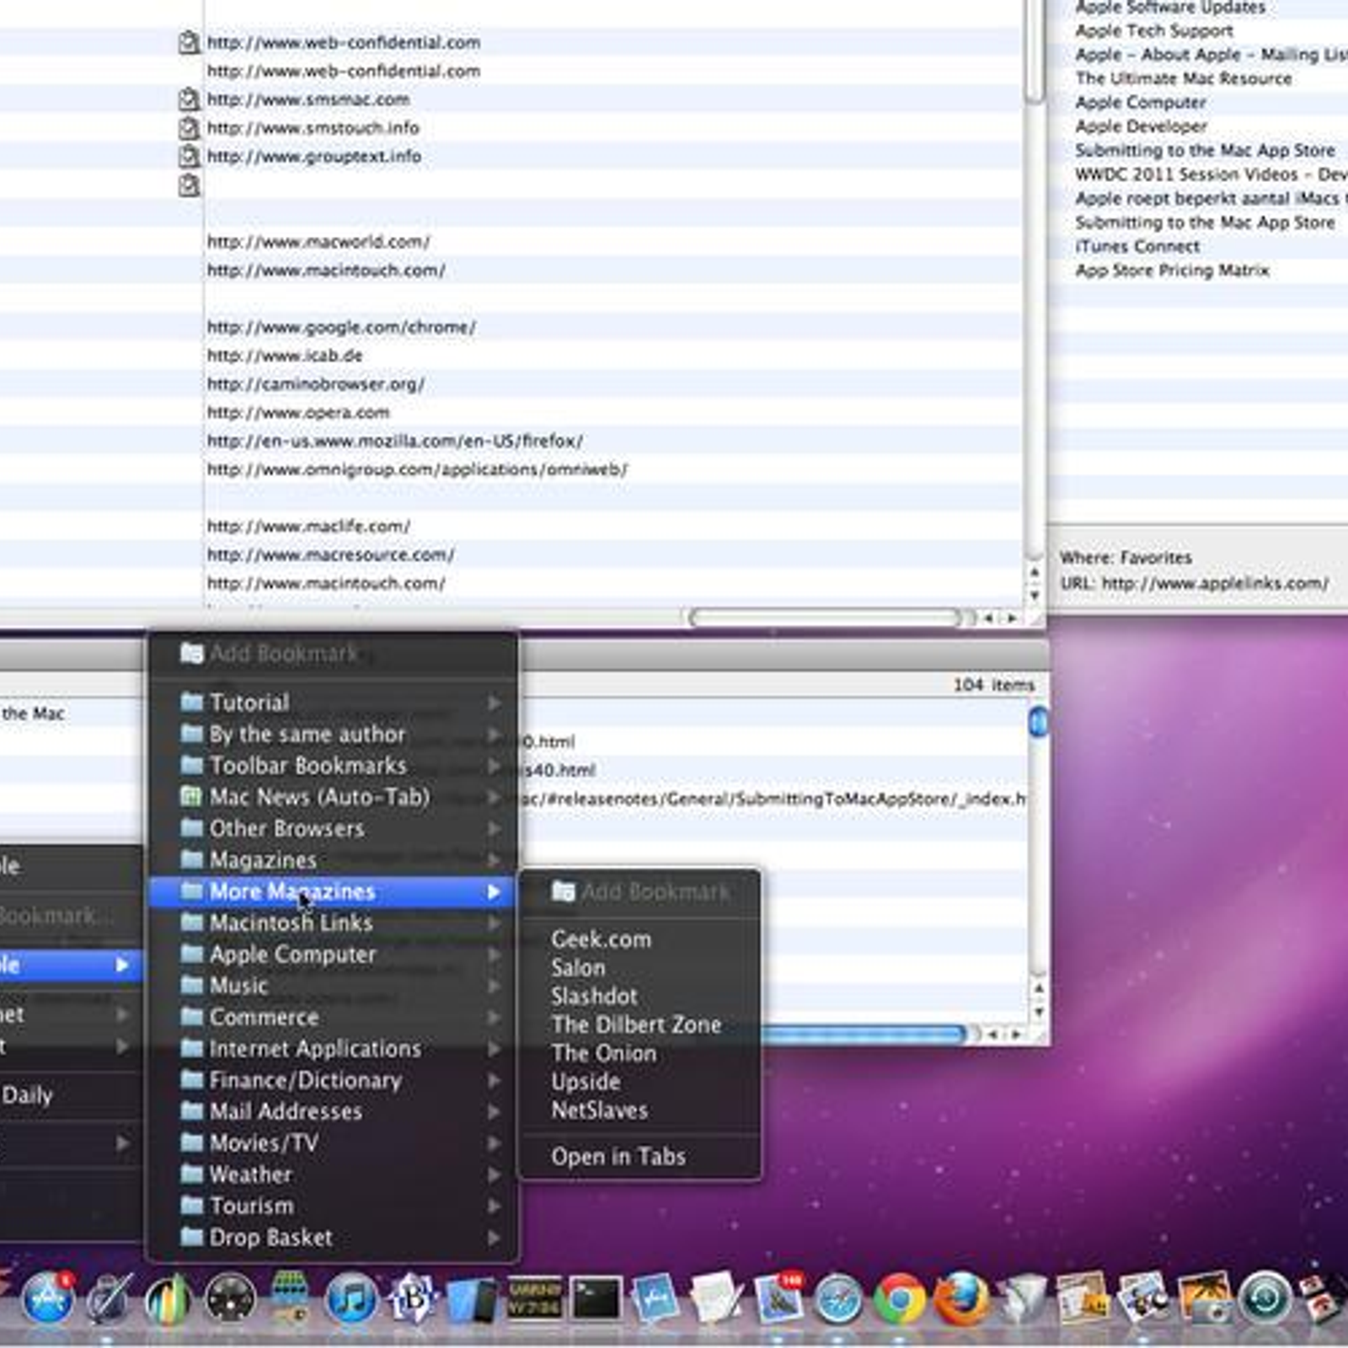Expand Apple Computer submenu arrow
The image size is (1348, 1348).
coord(494,955)
